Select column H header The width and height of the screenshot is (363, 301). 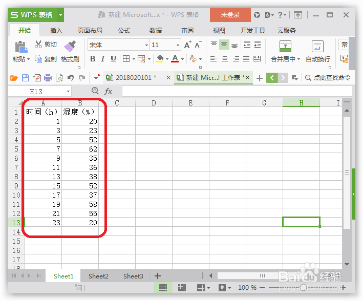pos(301,103)
